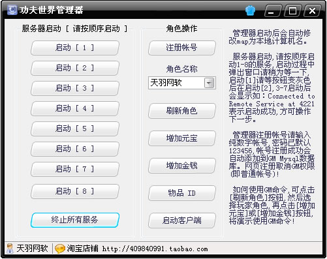Click the app icon in title bar
This screenshot has width=327, height=259.
click(12, 10)
